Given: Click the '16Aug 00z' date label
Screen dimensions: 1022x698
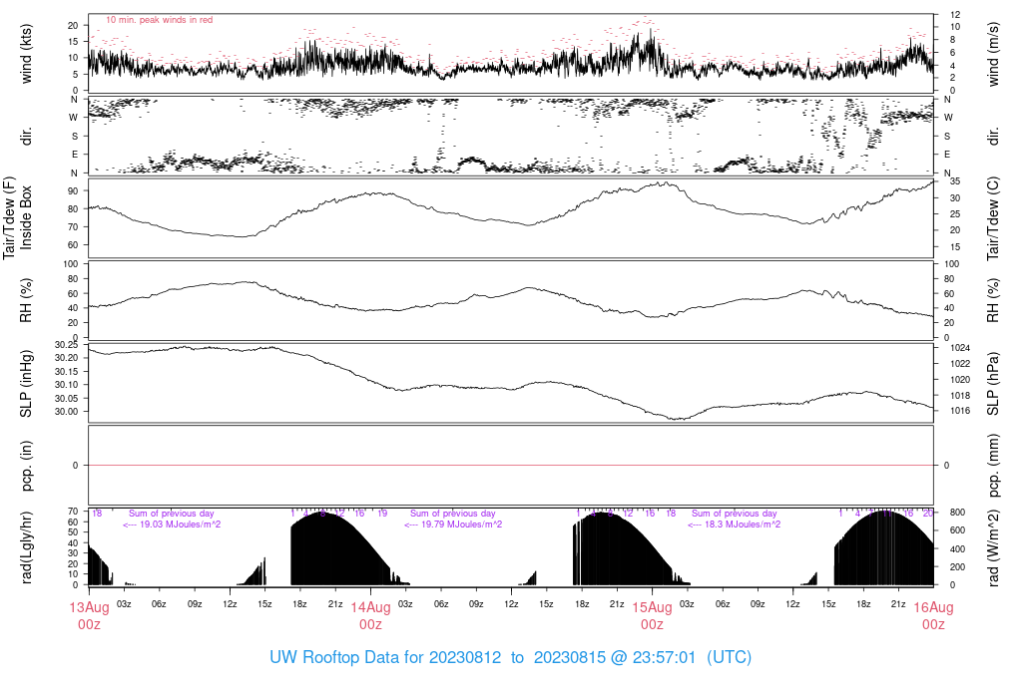Looking at the screenshot, I should pyautogui.click(x=933, y=616).
